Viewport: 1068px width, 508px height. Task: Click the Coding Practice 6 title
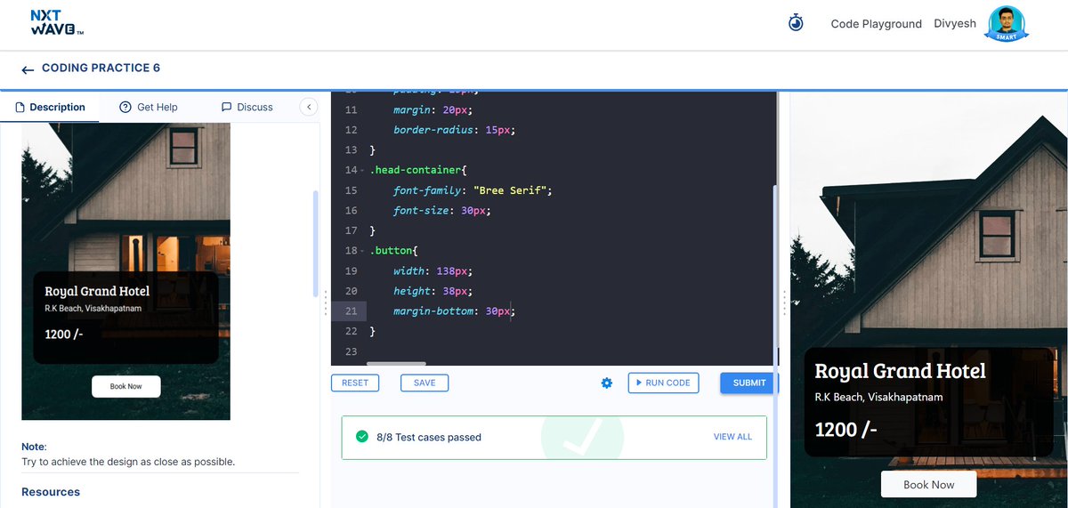101,69
